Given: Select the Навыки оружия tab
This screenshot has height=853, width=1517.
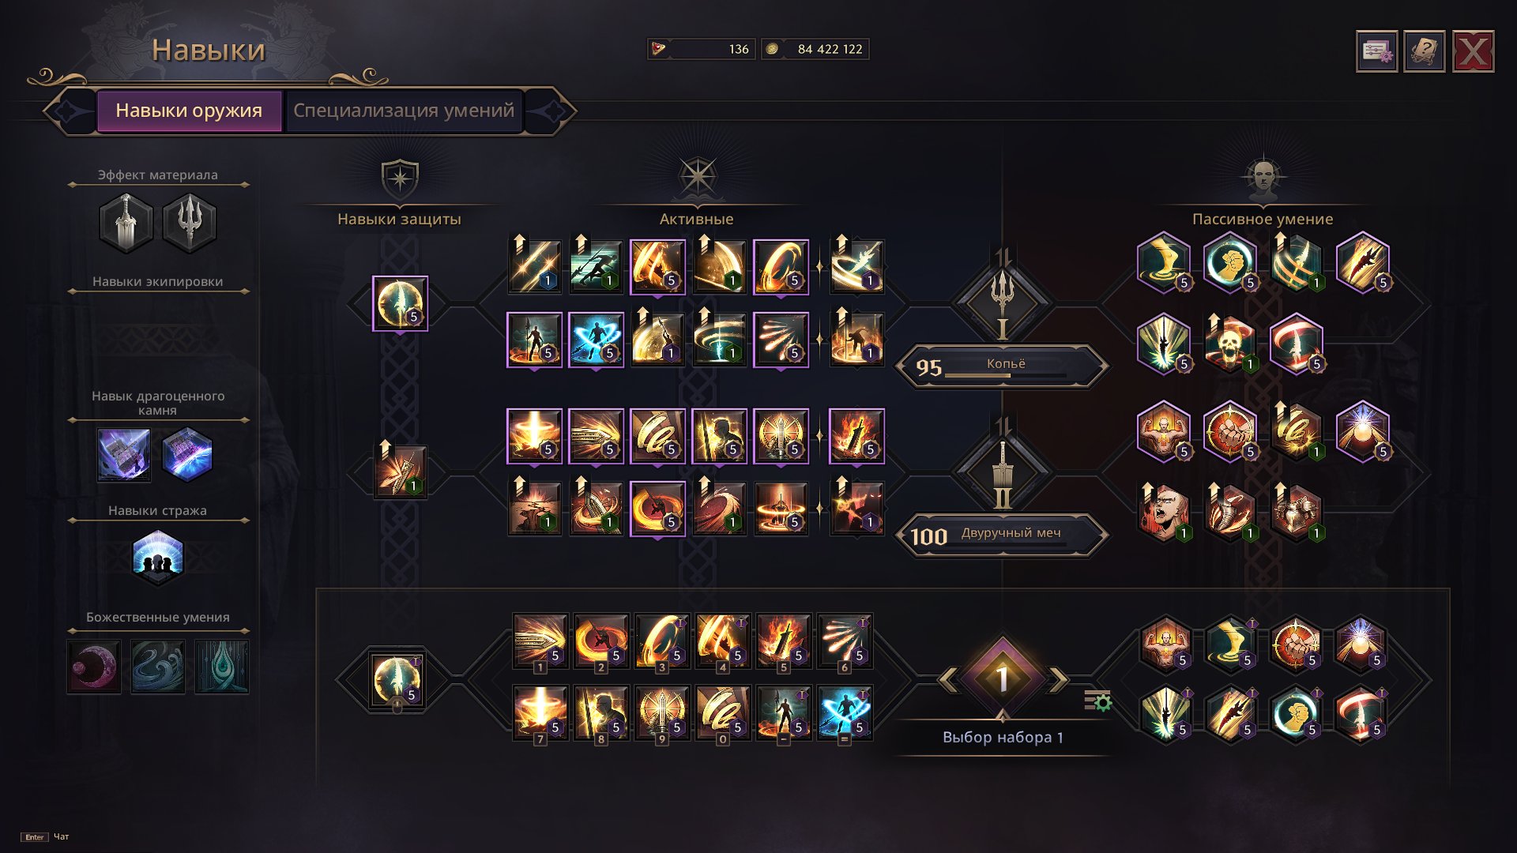Looking at the screenshot, I should (189, 111).
